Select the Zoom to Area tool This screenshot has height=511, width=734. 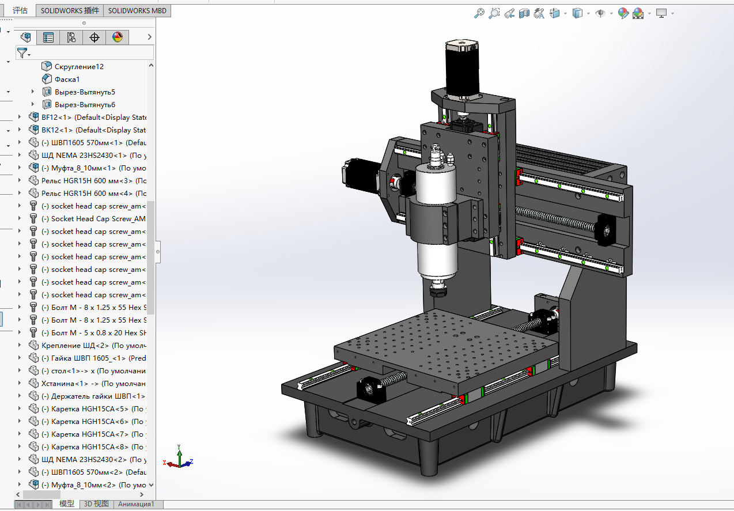[x=494, y=13]
